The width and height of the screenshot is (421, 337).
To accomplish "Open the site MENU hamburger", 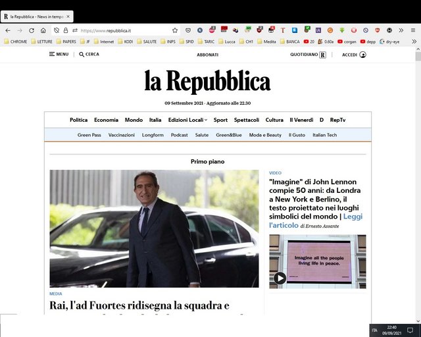I will click(x=59, y=54).
